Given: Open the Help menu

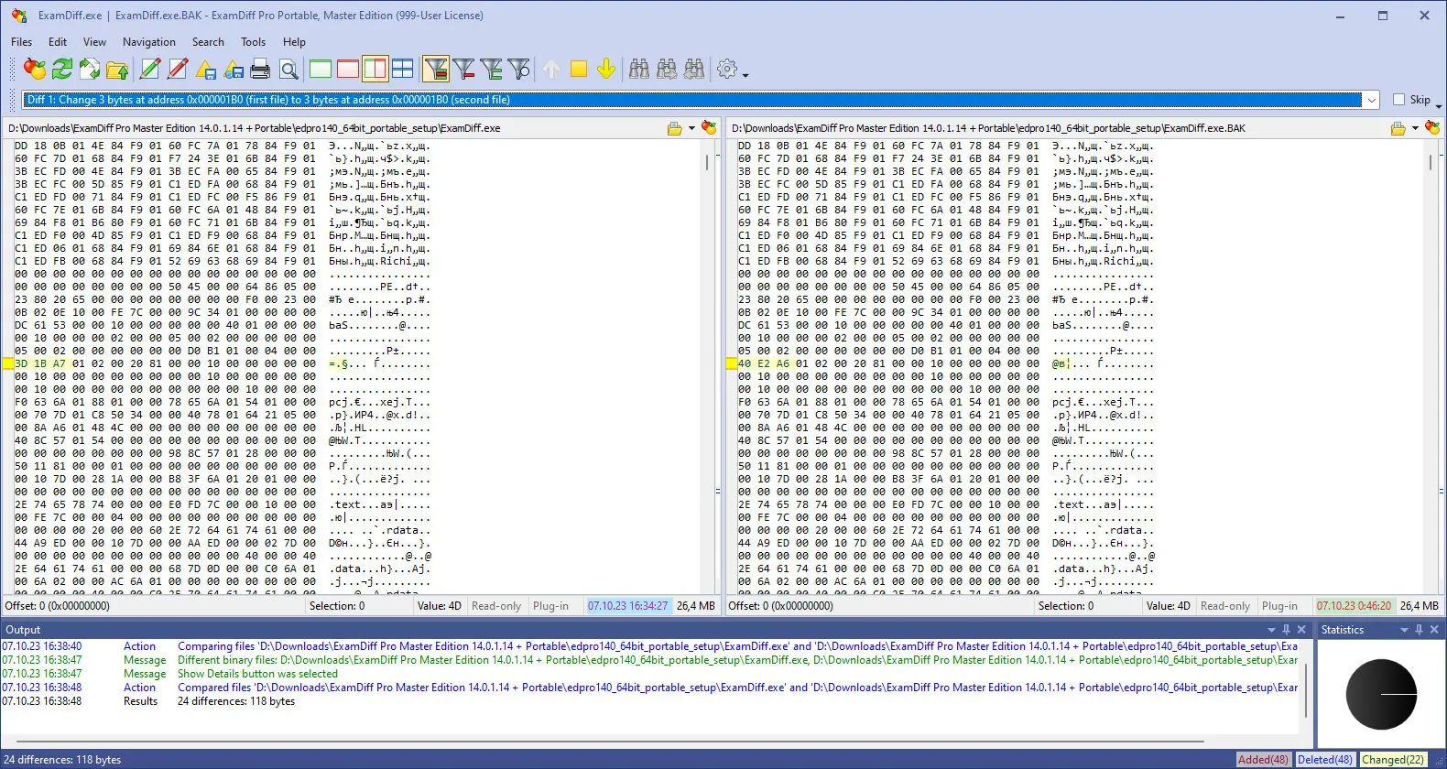Looking at the screenshot, I should 294,42.
